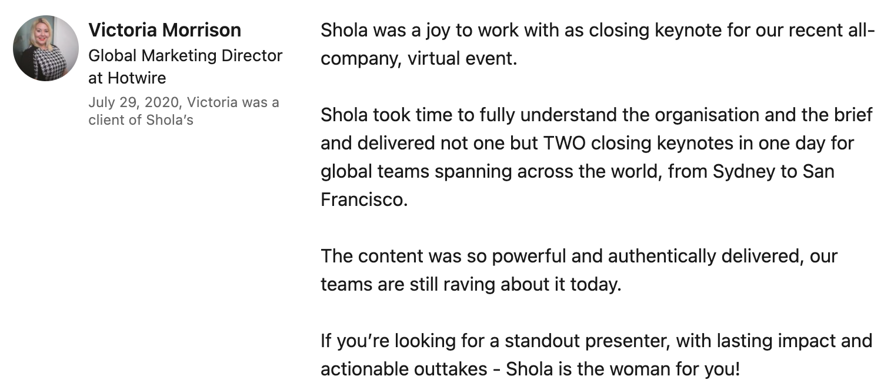Click the name Victoria Morrison
The image size is (894, 386).
point(165,30)
